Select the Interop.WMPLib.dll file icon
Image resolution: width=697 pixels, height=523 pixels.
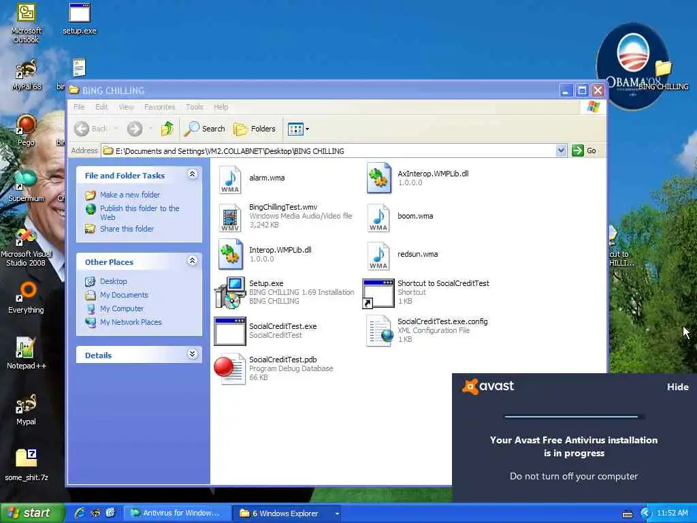(230, 255)
